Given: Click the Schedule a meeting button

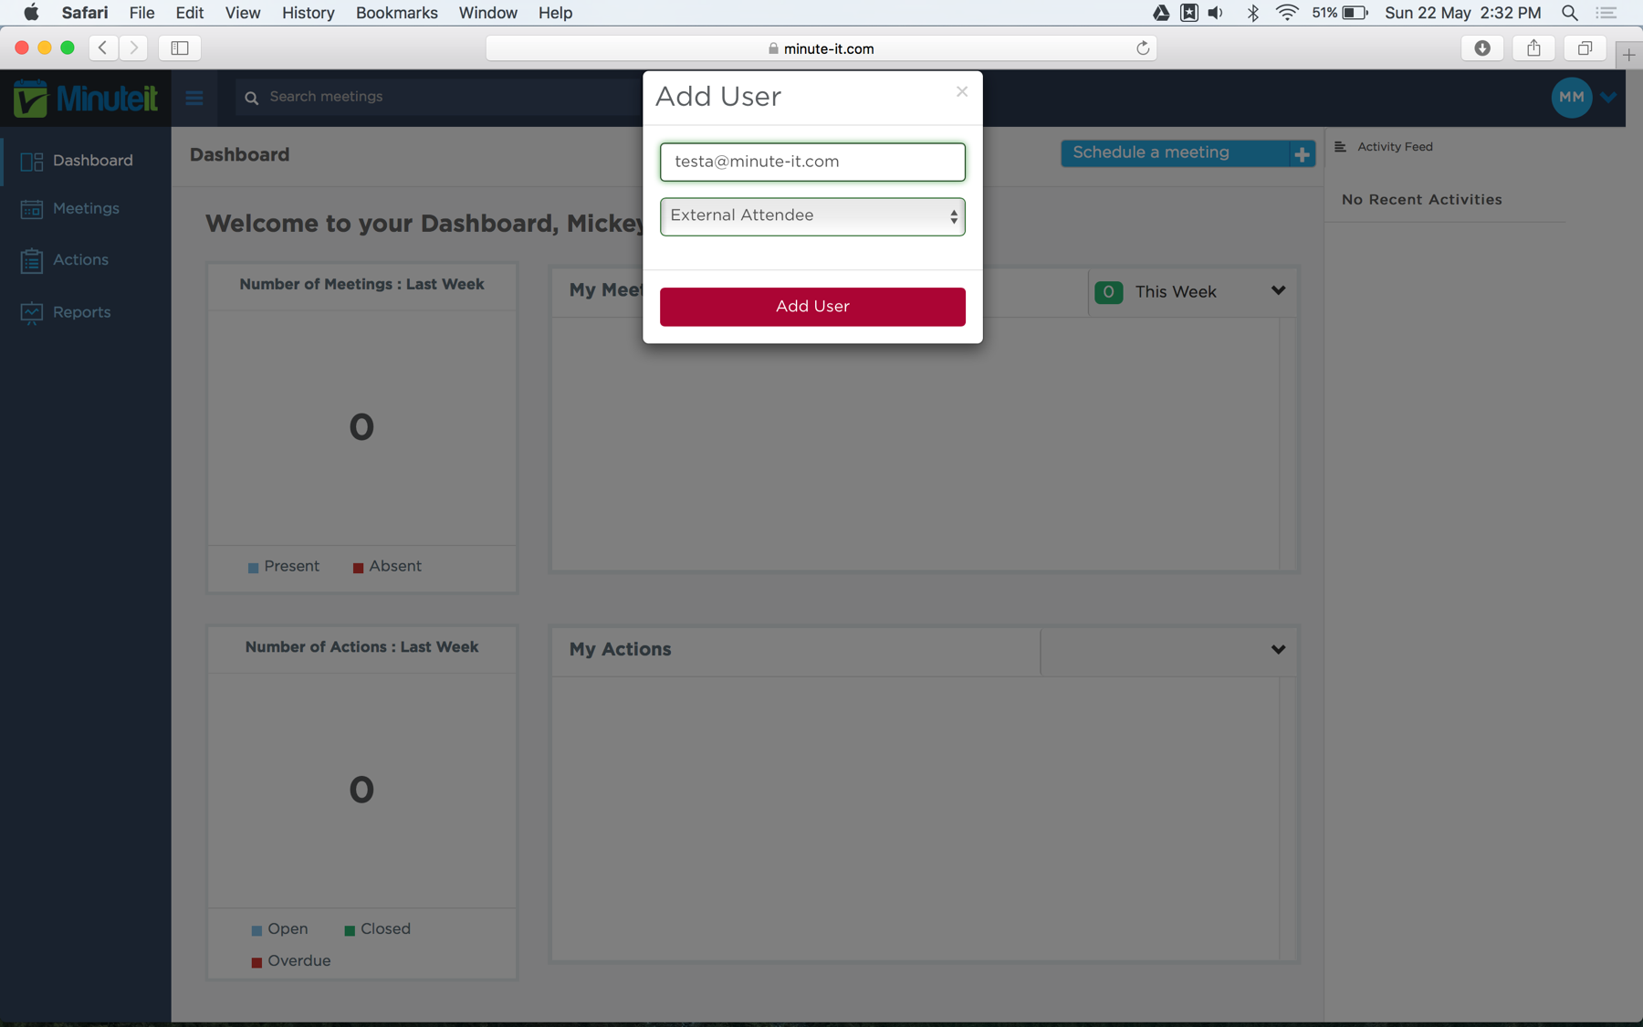Looking at the screenshot, I should pos(1188,153).
